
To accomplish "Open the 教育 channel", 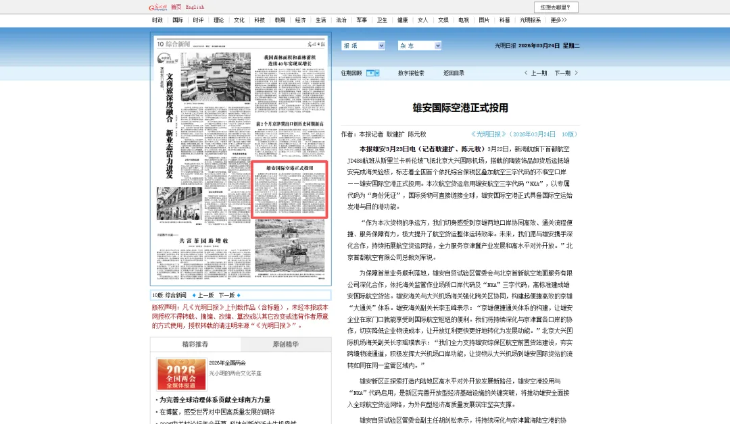I will click(x=280, y=20).
